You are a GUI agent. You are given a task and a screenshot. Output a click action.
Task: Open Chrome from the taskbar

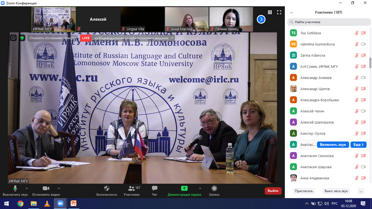tap(20, 203)
